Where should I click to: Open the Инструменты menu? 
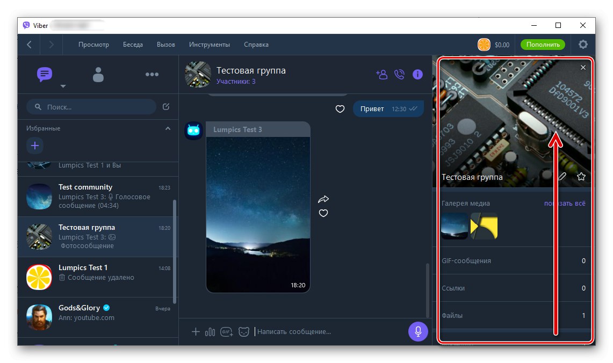pyautogui.click(x=210, y=45)
